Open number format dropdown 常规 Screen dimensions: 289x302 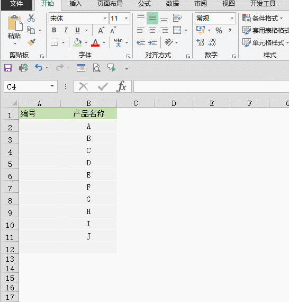pyautogui.click(x=232, y=19)
